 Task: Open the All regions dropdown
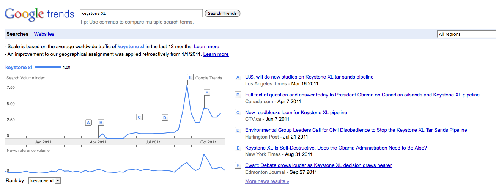pyautogui.click(x=466, y=34)
